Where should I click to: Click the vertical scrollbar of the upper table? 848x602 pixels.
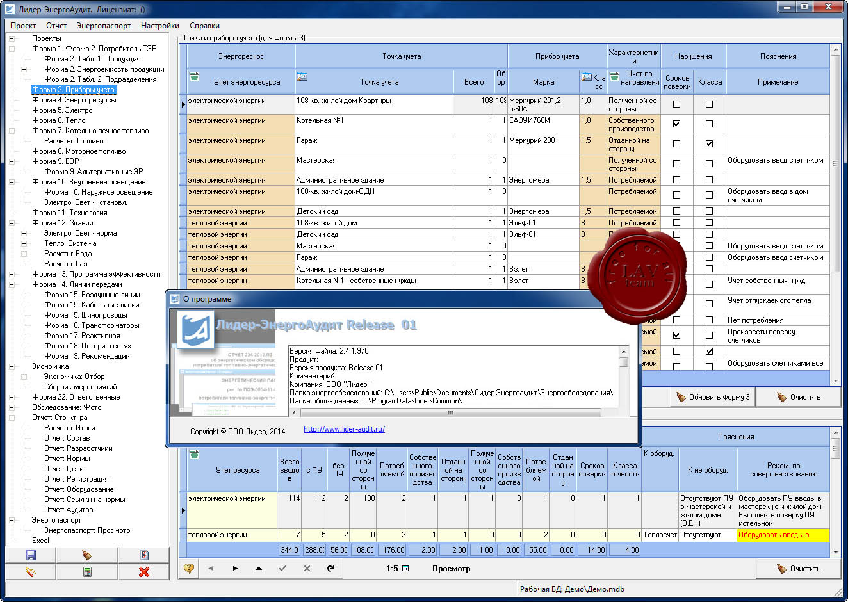[x=835, y=215]
